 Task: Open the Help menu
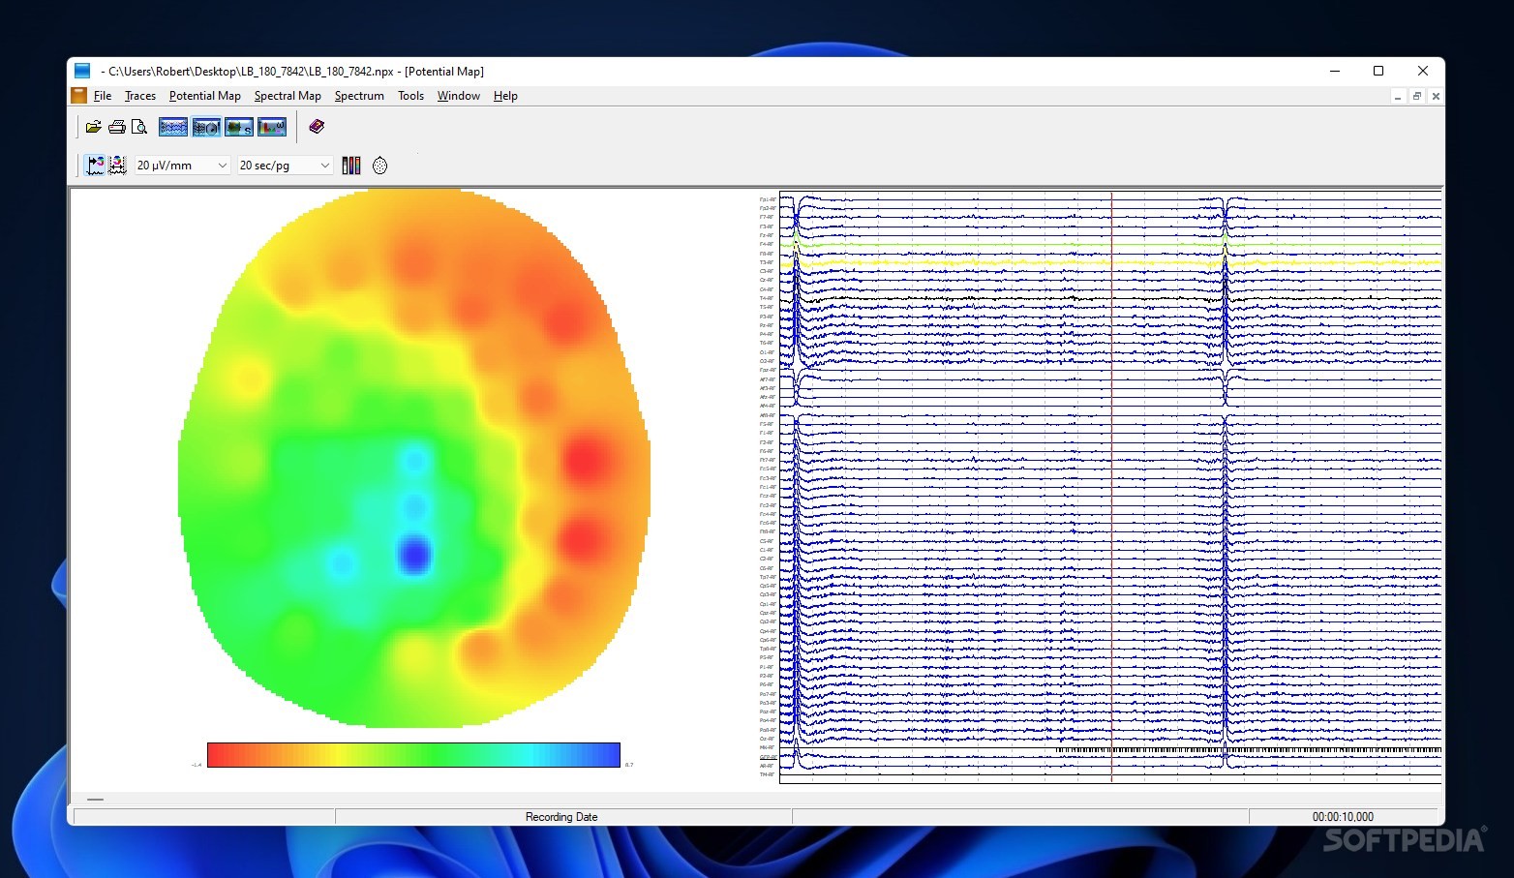pos(505,96)
